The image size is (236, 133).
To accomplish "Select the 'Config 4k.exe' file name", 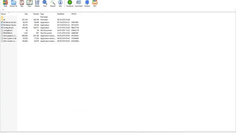I will (x=8, y=28).
